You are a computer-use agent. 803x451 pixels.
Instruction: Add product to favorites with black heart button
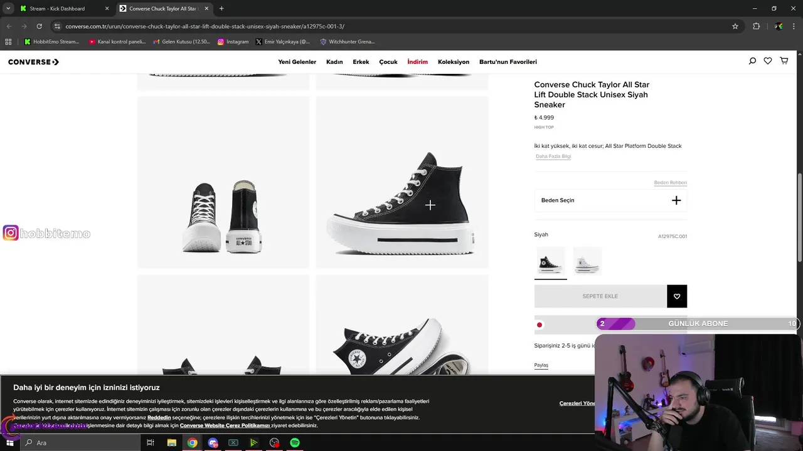677,296
